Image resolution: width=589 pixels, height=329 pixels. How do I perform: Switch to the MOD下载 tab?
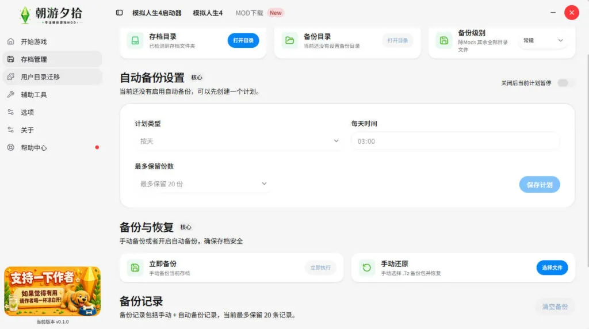click(249, 13)
